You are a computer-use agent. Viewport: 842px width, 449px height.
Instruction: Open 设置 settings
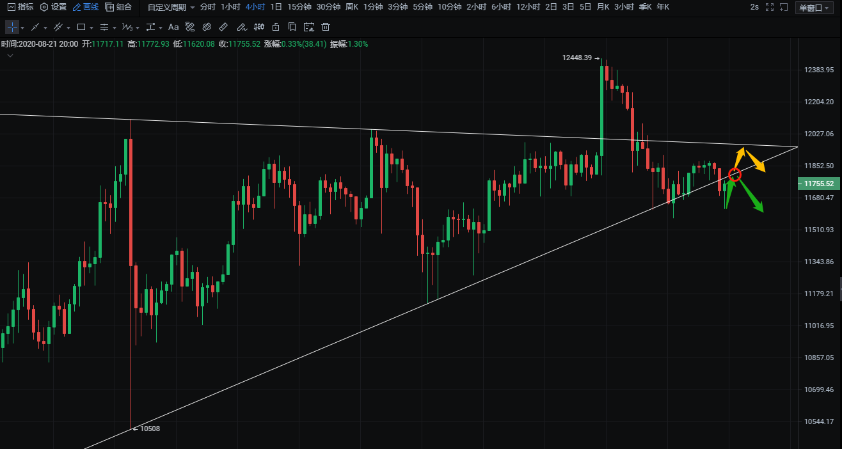53,8
